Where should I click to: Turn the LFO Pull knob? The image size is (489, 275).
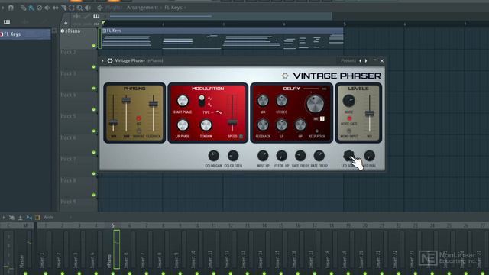370,156
